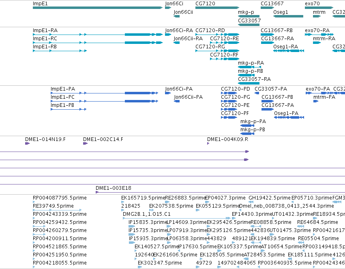
Task: Click EST RP004218055.5prime
Action: (x=34, y=267)
